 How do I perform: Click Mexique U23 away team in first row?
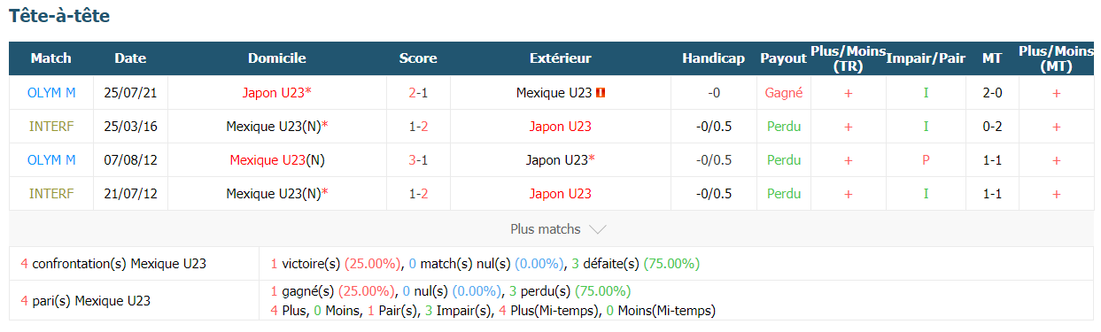point(554,92)
